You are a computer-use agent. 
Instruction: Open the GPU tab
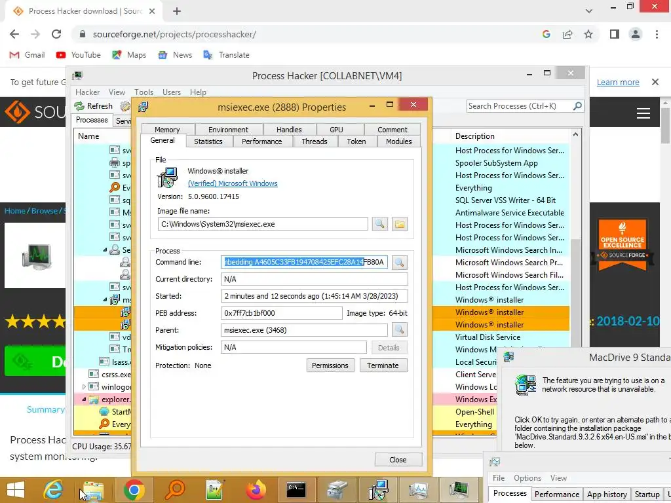pos(336,129)
